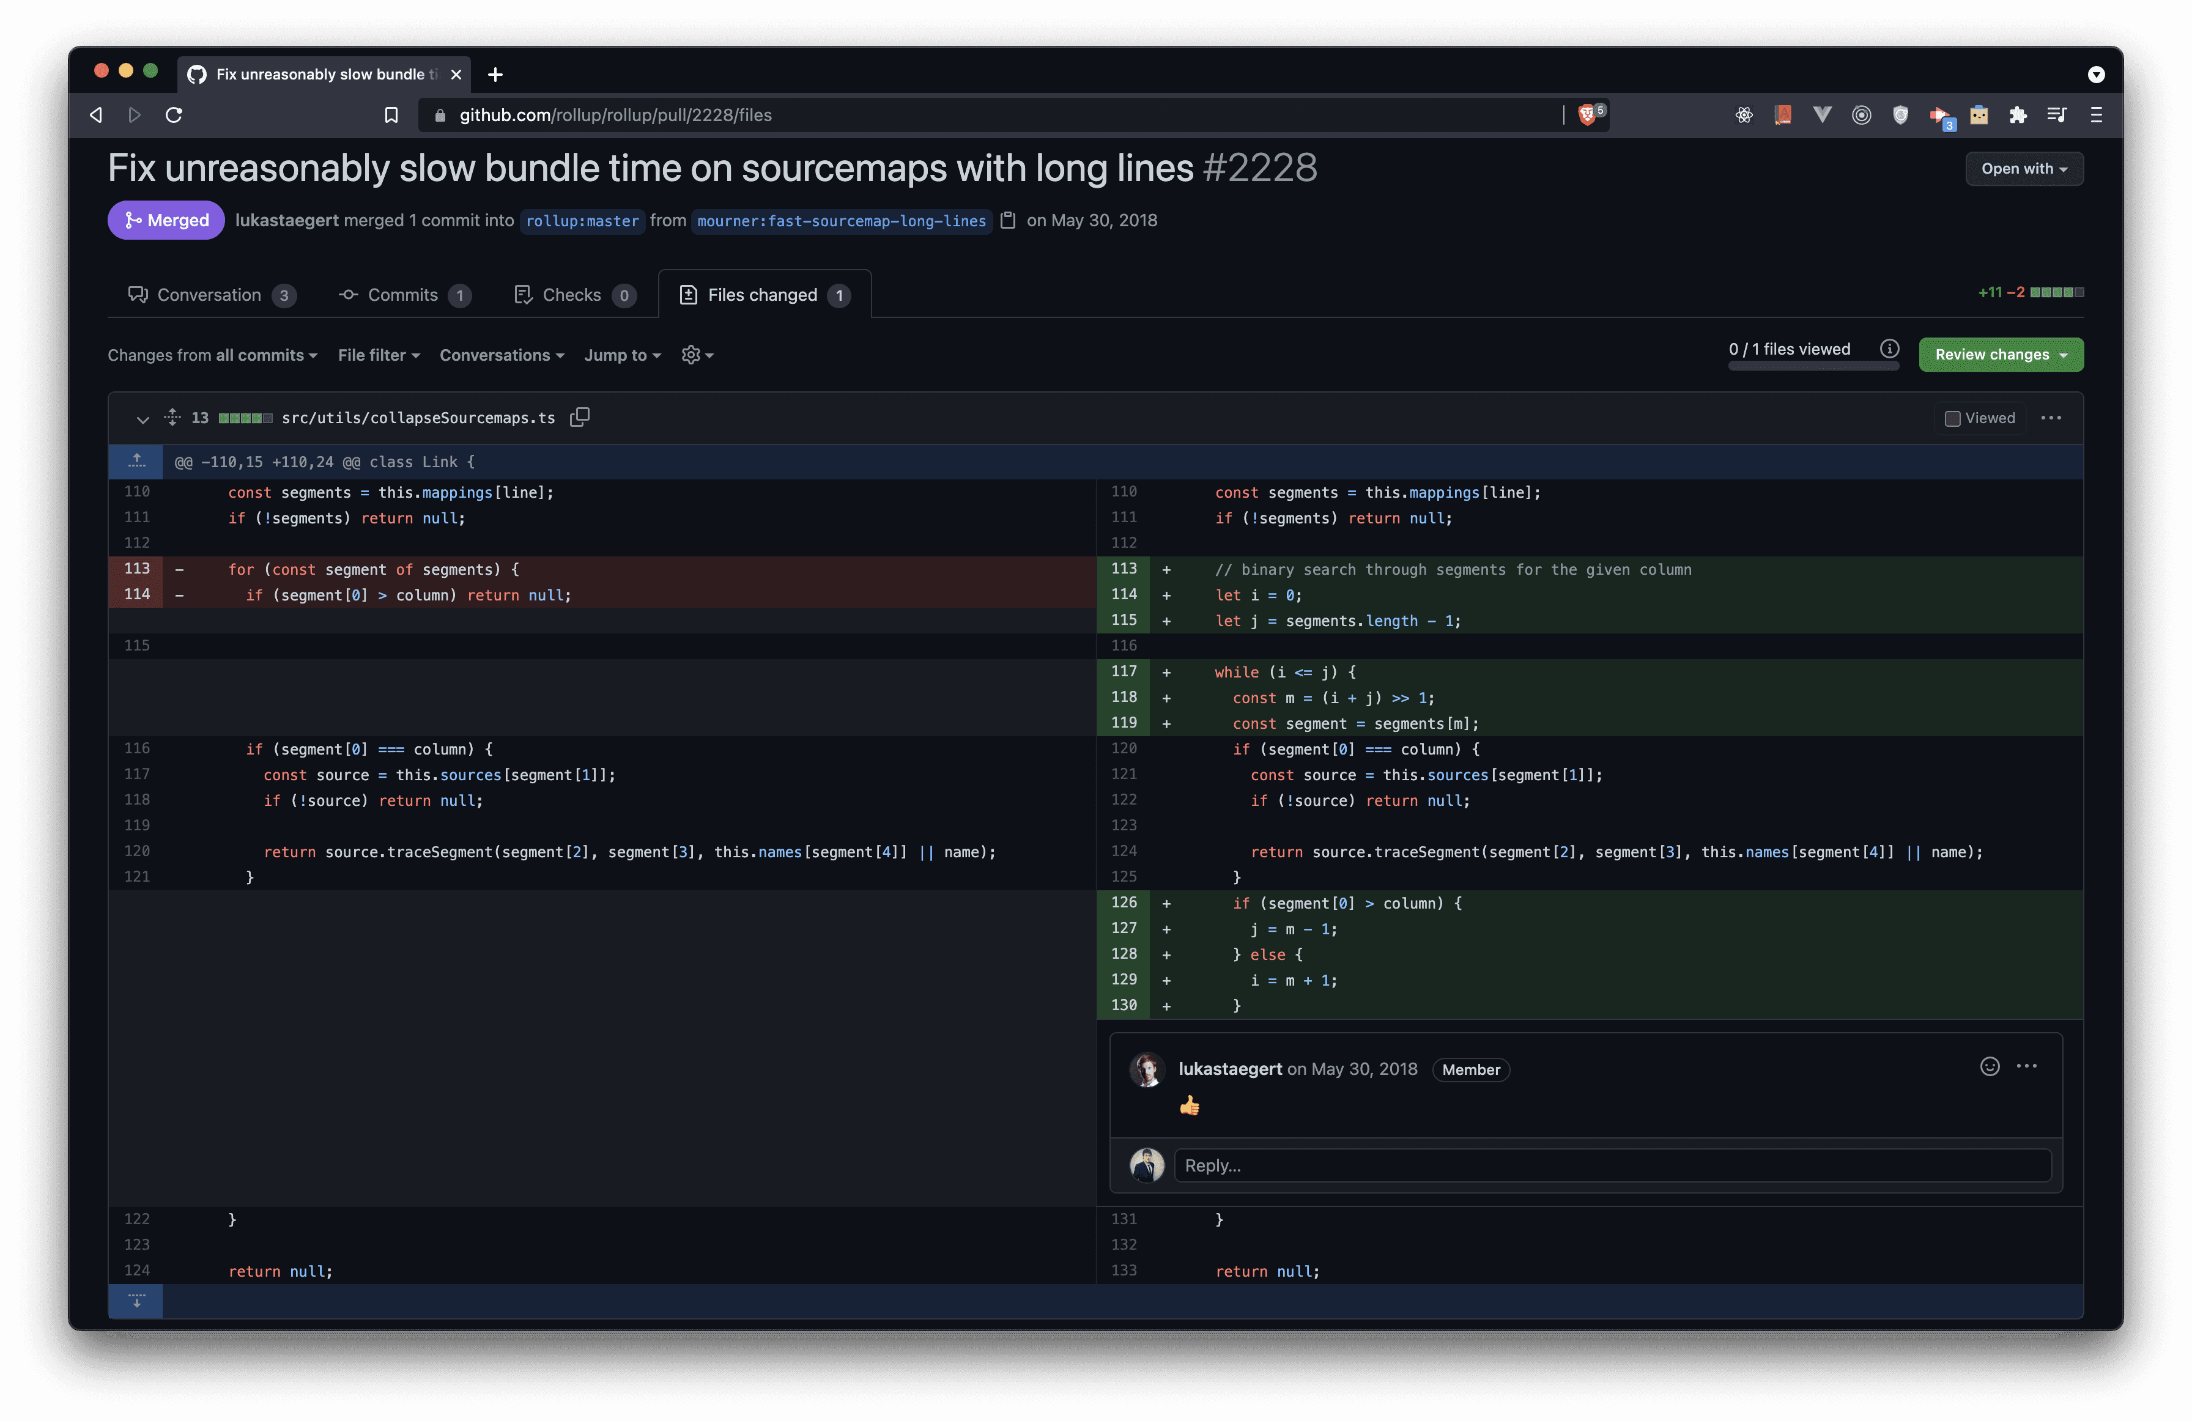Copy head branch name clipboard icon
The width and height of the screenshot is (2192, 1421).
1009,220
